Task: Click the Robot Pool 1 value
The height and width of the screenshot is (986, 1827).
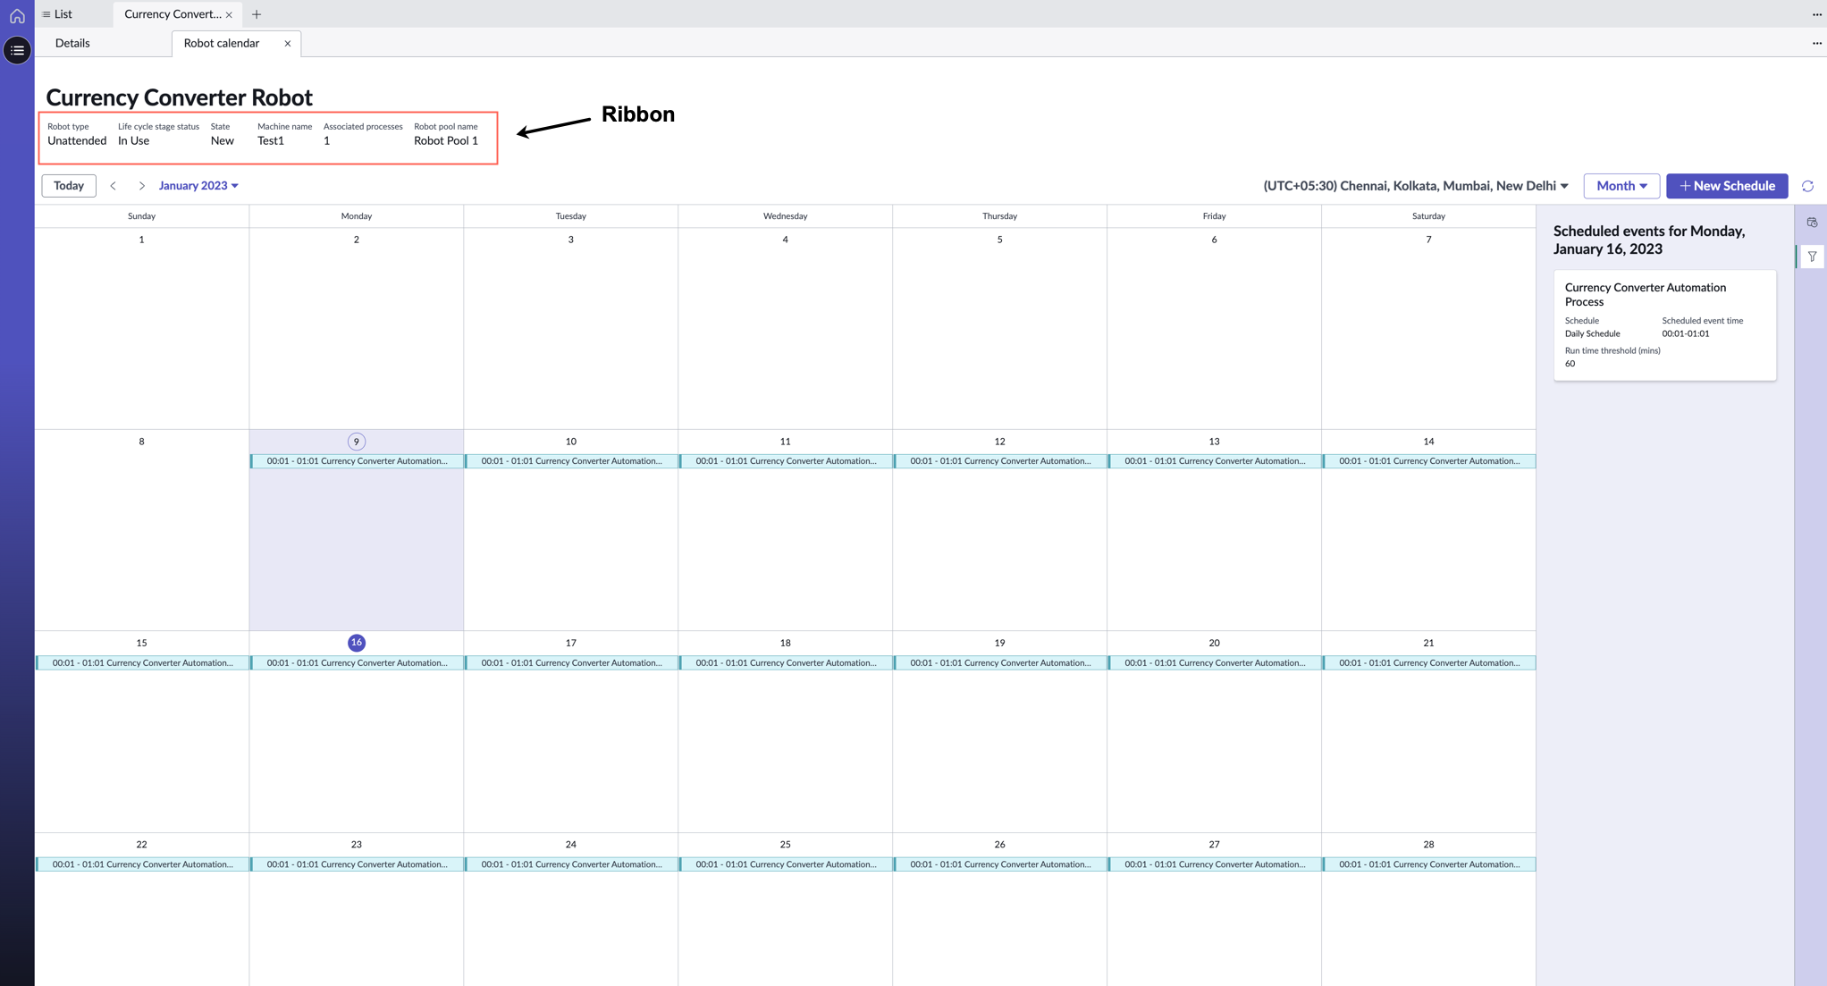Action: [x=446, y=141]
